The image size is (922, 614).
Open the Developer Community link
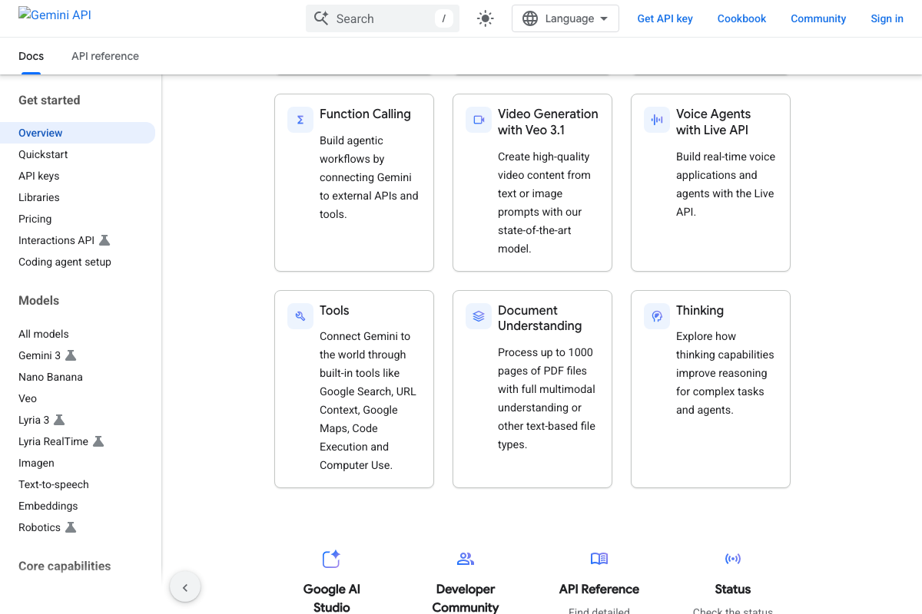point(466,598)
